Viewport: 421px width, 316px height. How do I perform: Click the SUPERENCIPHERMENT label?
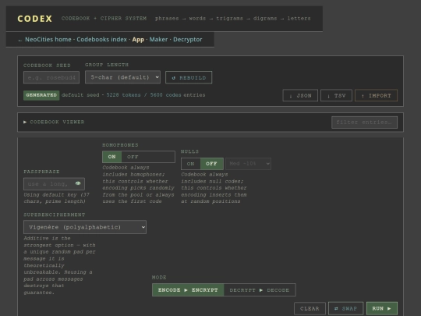pyautogui.click(x=55, y=215)
